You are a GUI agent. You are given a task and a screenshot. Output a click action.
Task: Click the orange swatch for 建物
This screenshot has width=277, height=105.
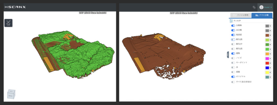(x=267, y=54)
